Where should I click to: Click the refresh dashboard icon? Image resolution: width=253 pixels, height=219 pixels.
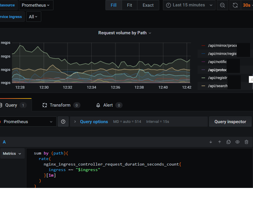(235, 5)
